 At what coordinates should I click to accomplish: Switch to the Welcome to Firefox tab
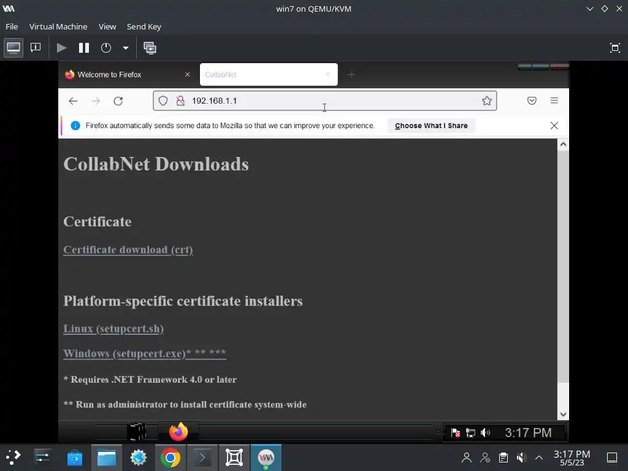(x=128, y=74)
